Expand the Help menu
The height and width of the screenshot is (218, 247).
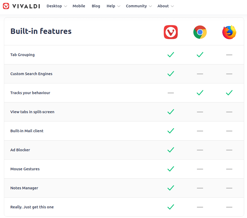click(113, 6)
